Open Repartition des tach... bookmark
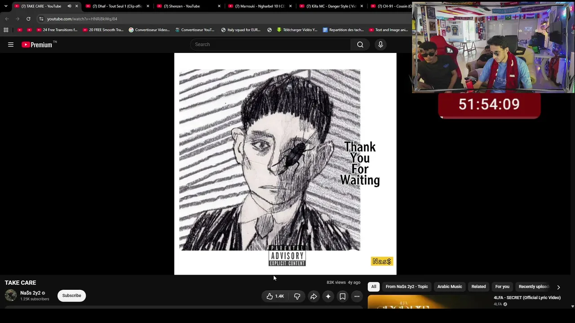Screen dimensions: 575x323 pos(343,30)
